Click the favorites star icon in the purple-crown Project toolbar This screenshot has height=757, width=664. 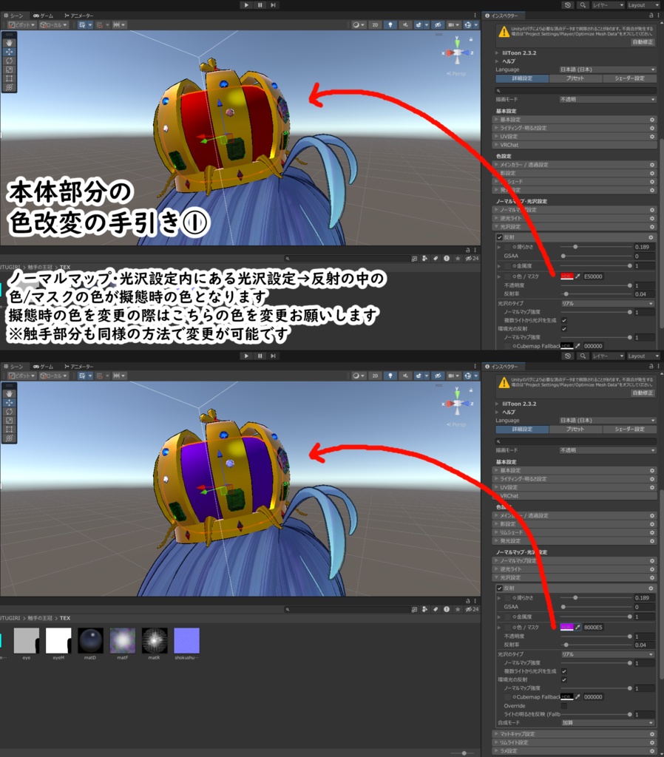[457, 609]
